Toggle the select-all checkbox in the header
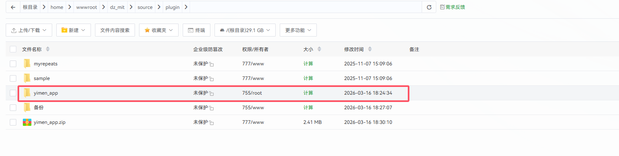Viewport: 619px width, 156px height. (13, 49)
